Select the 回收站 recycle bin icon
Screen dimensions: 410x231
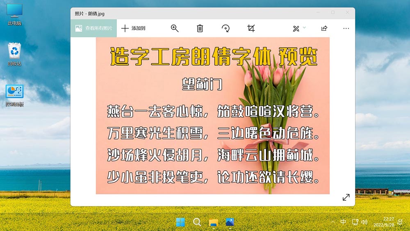[x=15, y=54]
